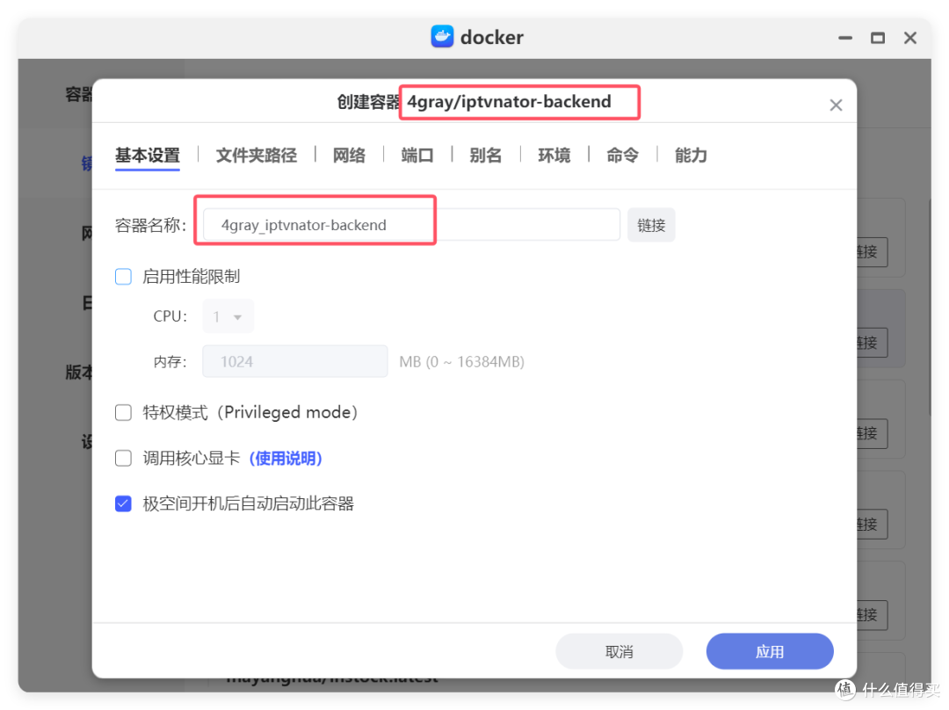Switch to the 别名 tab

click(x=485, y=155)
